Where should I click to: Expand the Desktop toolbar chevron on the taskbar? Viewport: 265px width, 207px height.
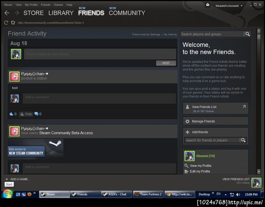click(213, 193)
